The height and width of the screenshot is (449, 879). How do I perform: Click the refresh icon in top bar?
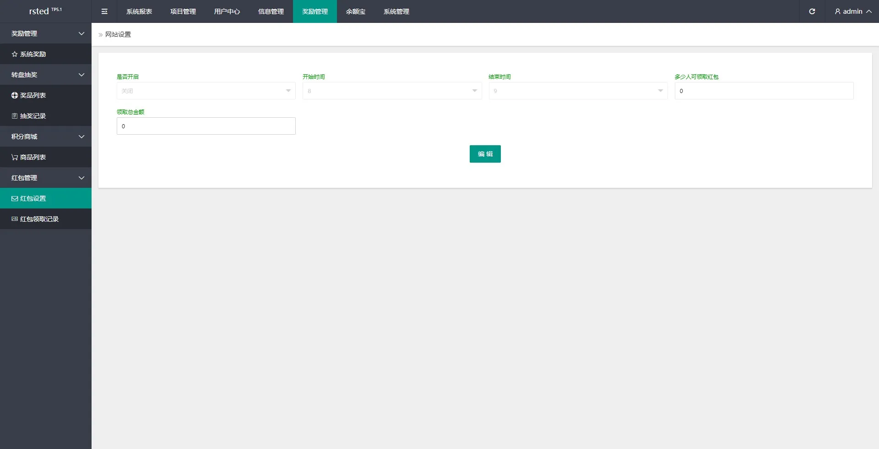tap(812, 11)
